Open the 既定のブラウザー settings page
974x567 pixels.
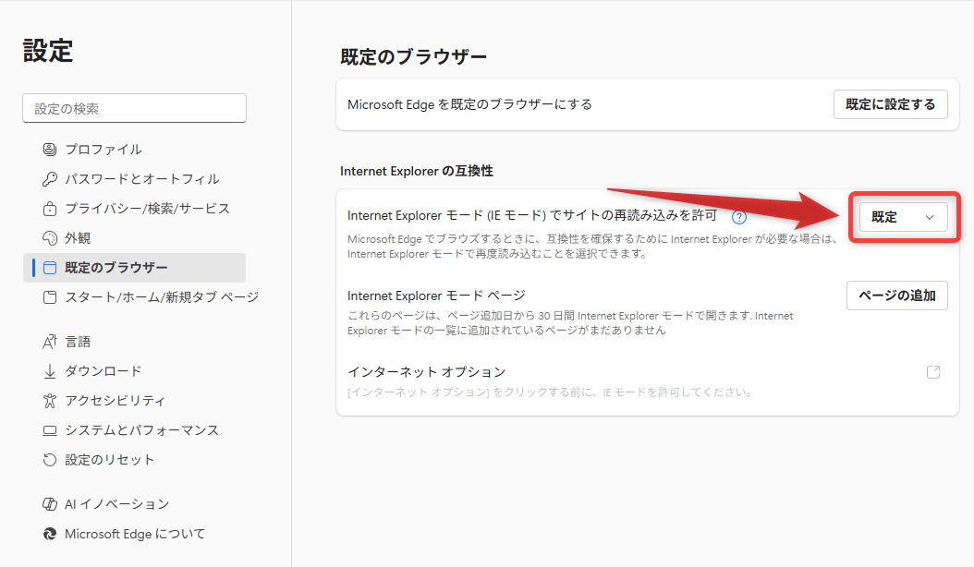click(x=116, y=268)
